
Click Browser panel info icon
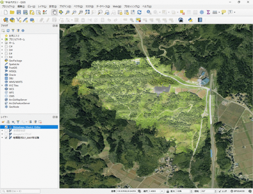pos(23,31)
